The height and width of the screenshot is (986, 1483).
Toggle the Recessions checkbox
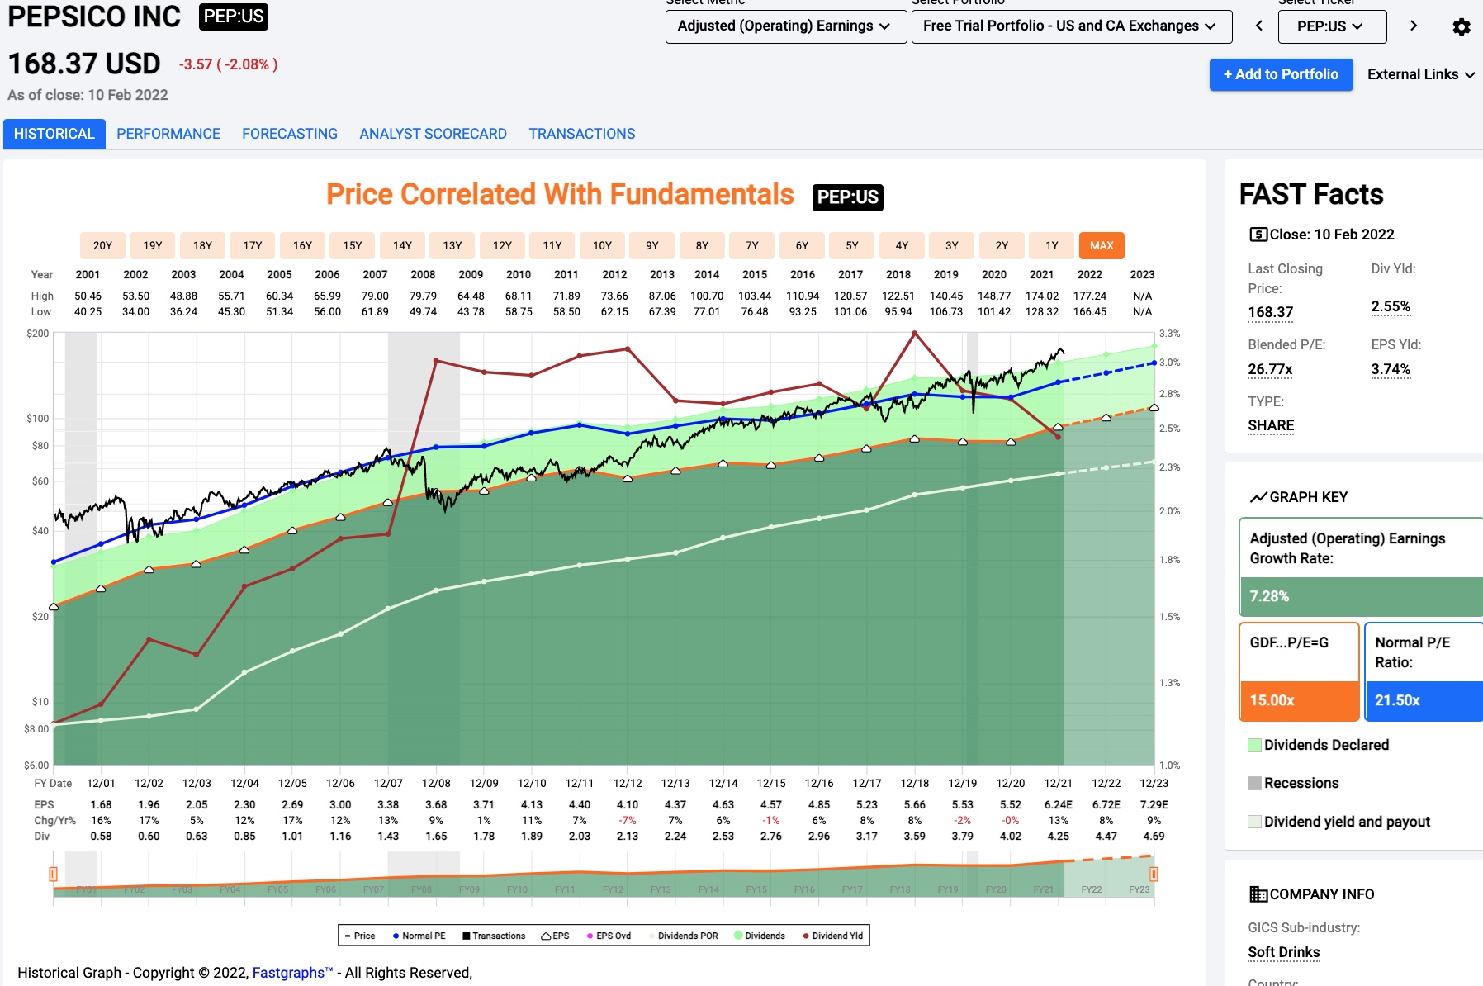(x=1254, y=783)
